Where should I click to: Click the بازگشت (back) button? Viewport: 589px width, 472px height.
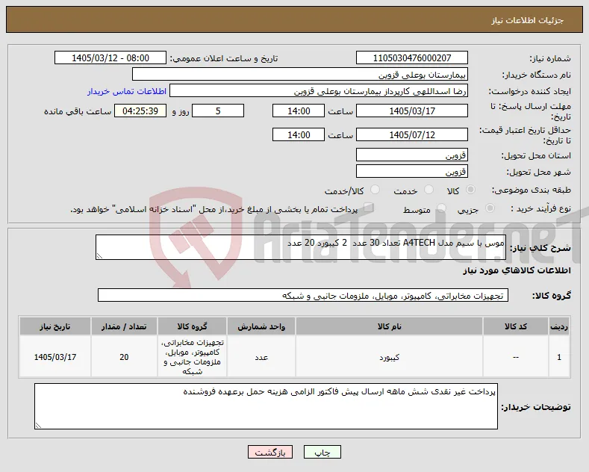pos(270,452)
